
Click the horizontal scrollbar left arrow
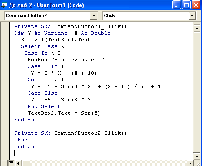pos(18,163)
